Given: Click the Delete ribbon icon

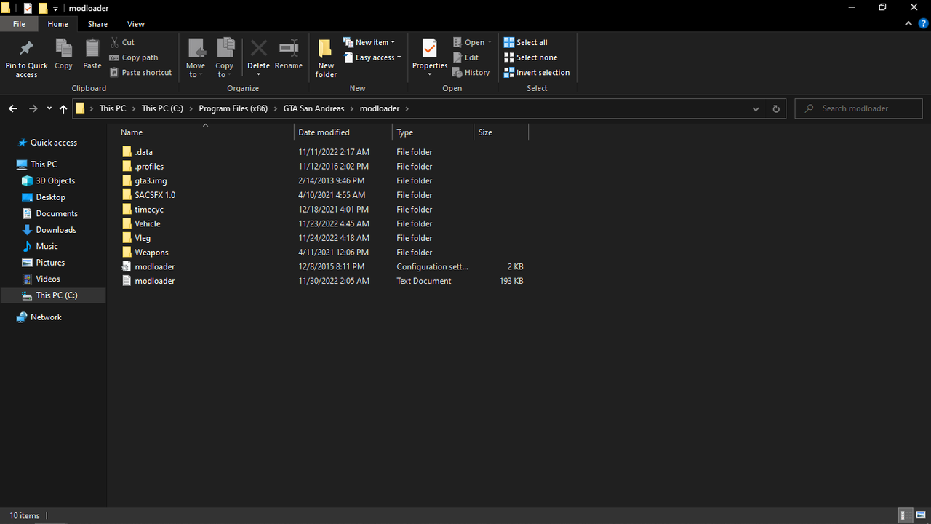Looking at the screenshot, I should click(258, 49).
